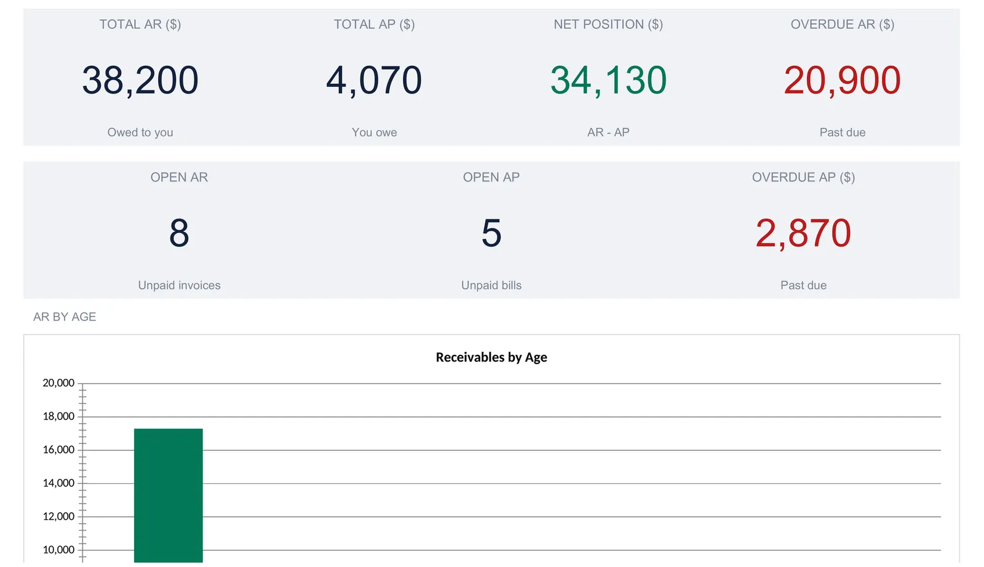The height and width of the screenshot is (567, 984).
Task: Click the "Unpaid invoices" caption
Action: (180, 285)
